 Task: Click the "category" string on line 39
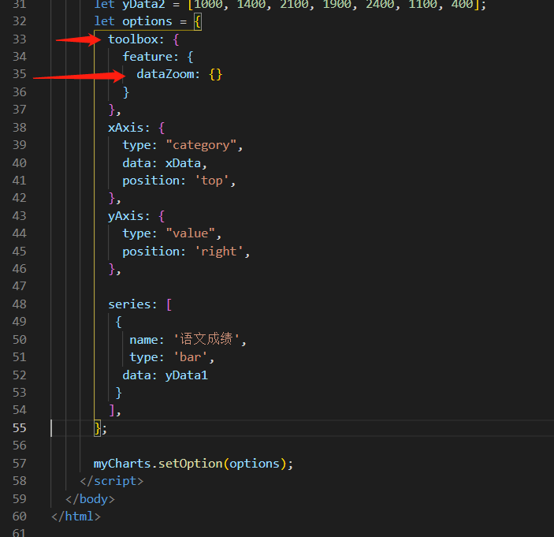[201, 145]
